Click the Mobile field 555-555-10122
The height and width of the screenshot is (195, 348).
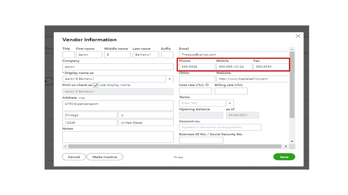point(234,67)
